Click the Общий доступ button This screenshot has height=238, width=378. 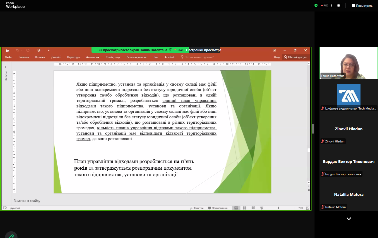(x=295, y=57)
